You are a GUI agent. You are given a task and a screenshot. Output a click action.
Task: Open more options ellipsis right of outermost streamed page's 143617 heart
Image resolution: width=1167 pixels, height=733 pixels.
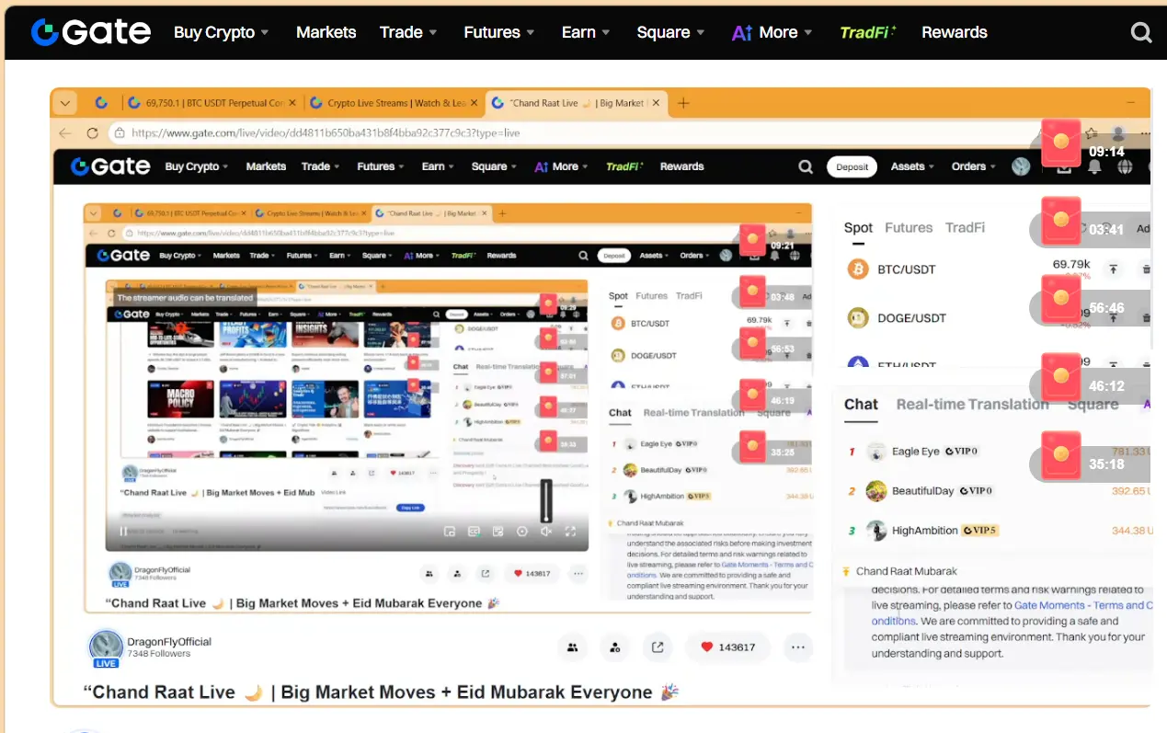point(797,647)
